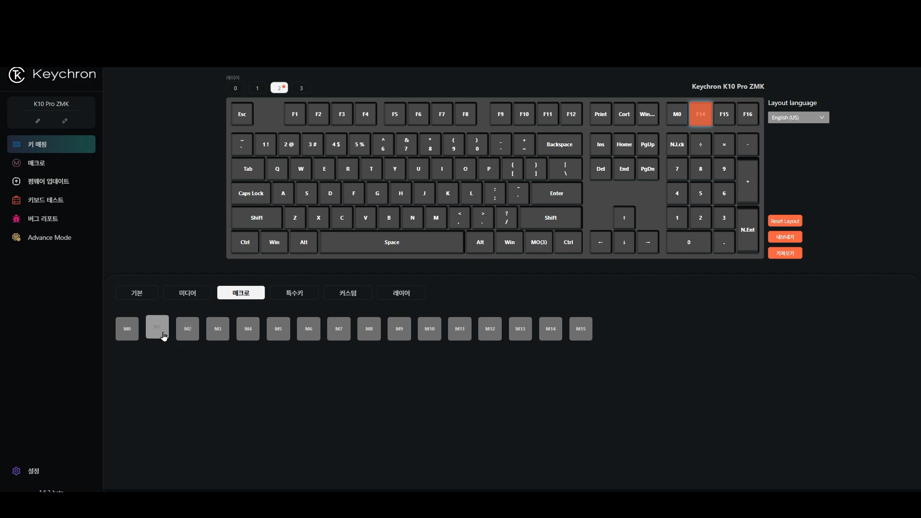Switch to layer 1
The width and height of the screenshot is (921, 518).
(x=257, y=88)
